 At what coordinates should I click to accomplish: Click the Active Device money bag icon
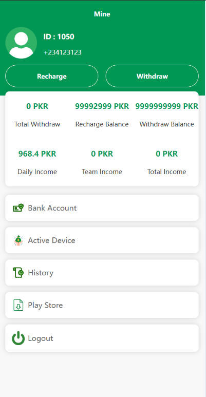click(x=18, y=240)
